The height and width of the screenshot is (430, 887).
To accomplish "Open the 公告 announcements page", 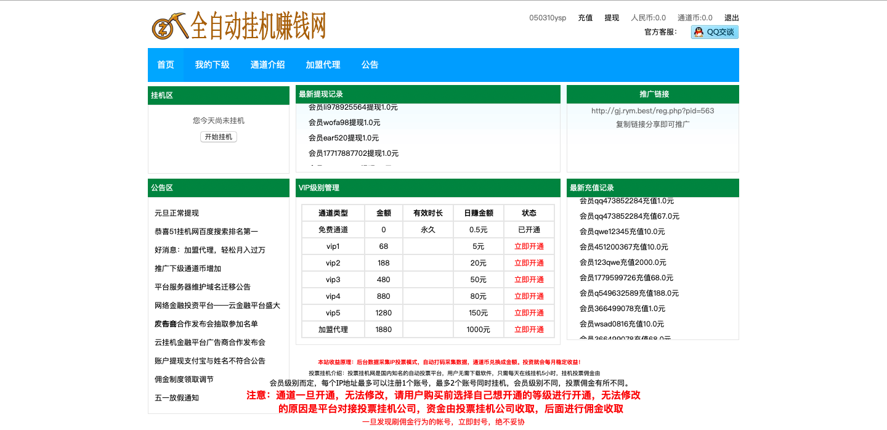I will 370,64.
